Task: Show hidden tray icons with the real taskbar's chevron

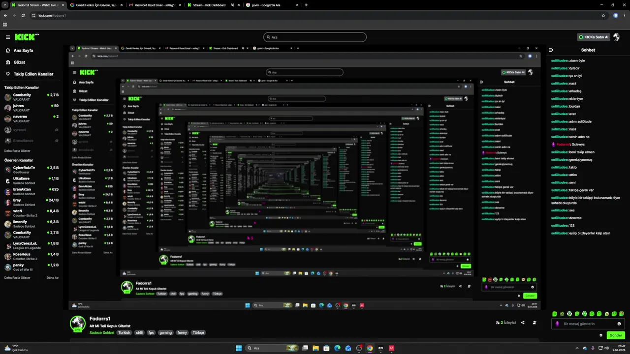Action: pos(577,348)
